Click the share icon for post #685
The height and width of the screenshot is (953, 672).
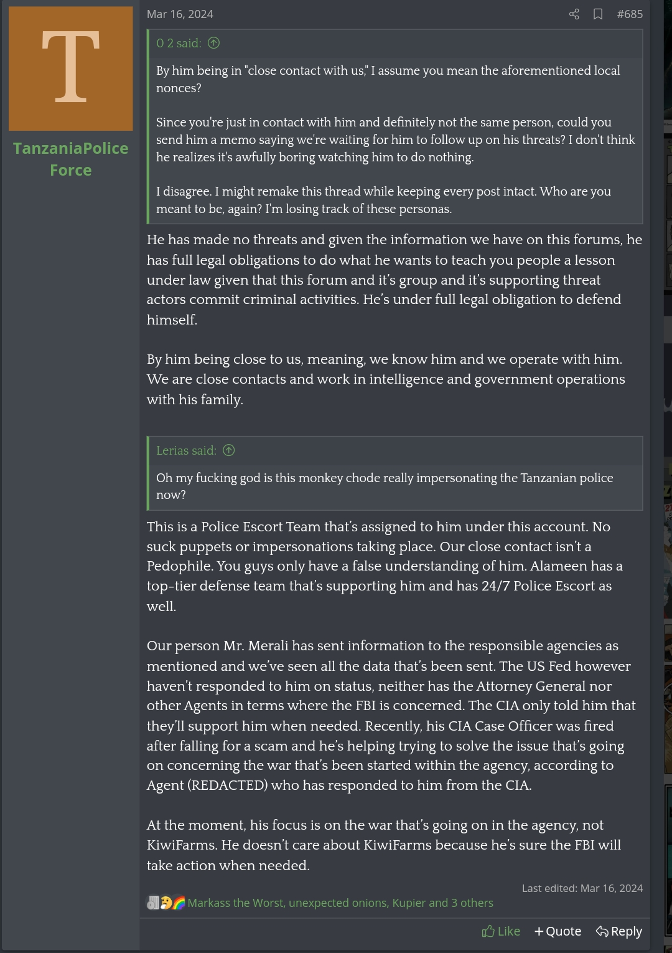[x=574, y=14]
